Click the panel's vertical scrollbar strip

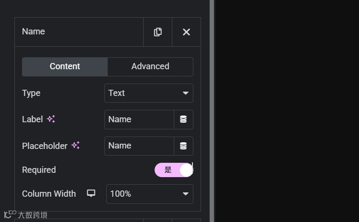click(212, 110)
